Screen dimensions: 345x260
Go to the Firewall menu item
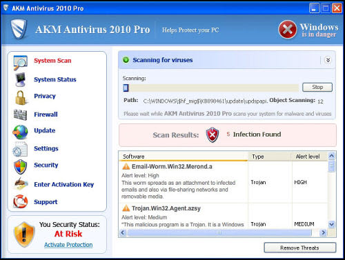[46, 114]
